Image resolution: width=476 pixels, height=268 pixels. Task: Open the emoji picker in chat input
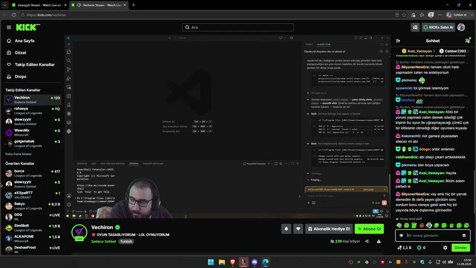[x=464, y=236]
